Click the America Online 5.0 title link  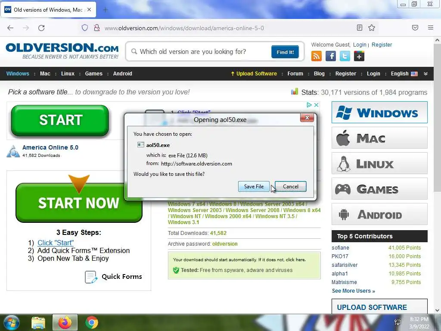50,147
